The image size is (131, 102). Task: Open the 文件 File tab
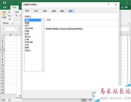click(5, 7)
